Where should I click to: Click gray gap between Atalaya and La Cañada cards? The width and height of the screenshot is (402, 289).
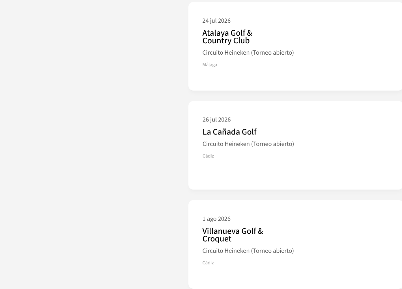click(x=294, y=96)
